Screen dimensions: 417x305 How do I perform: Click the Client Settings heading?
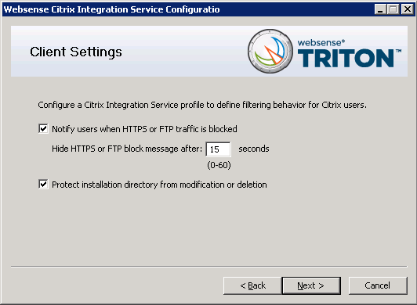tap(76, 52)
